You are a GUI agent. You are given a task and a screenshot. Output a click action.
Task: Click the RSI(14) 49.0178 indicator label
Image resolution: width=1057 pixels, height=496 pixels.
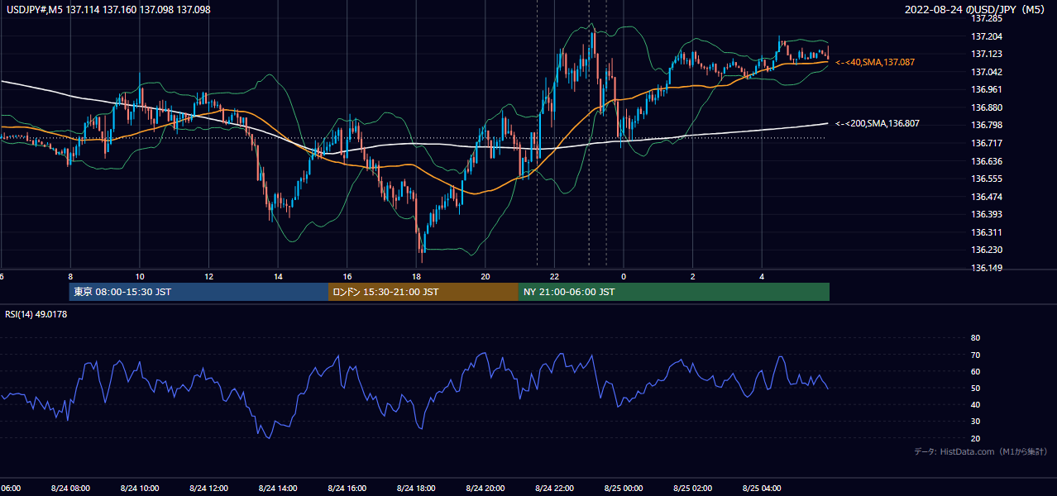(36, 313)
